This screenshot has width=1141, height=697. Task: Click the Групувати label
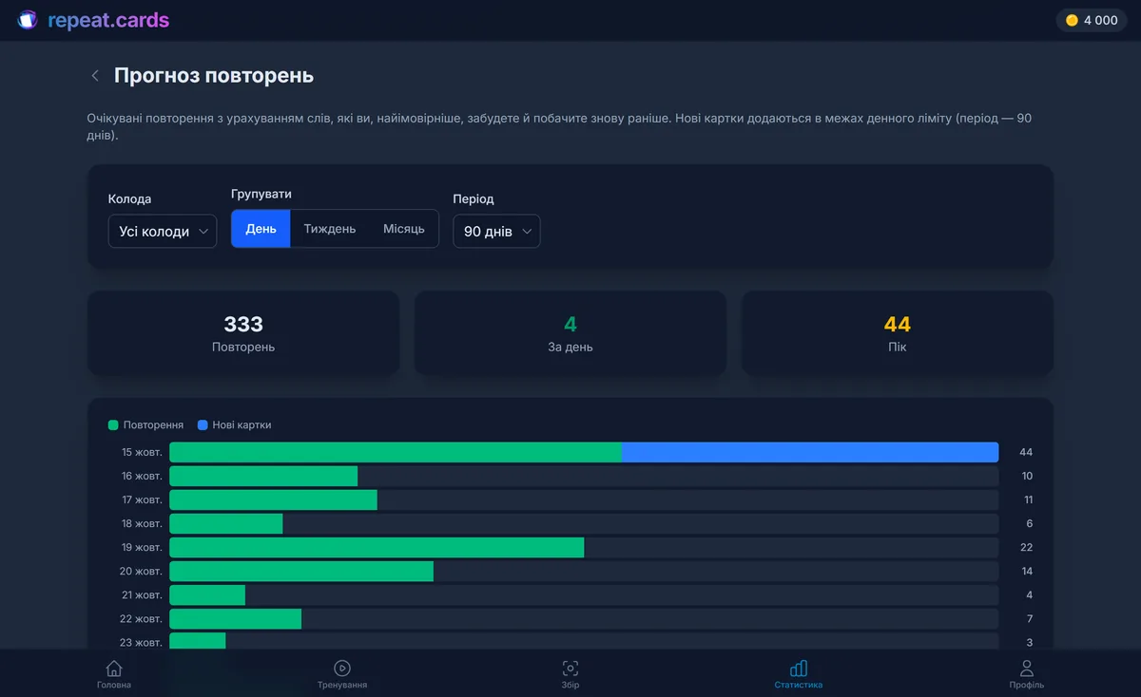261,194
